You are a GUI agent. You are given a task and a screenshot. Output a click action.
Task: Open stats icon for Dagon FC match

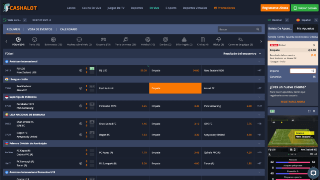coord(81,135)
